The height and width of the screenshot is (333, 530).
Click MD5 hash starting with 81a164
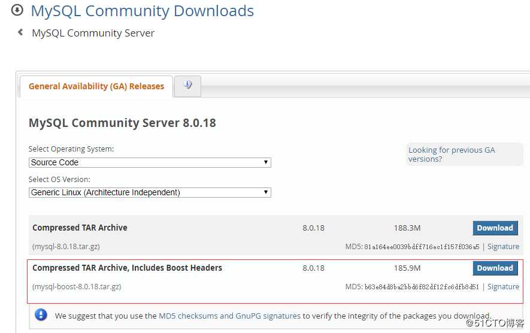tap(422, 247)
